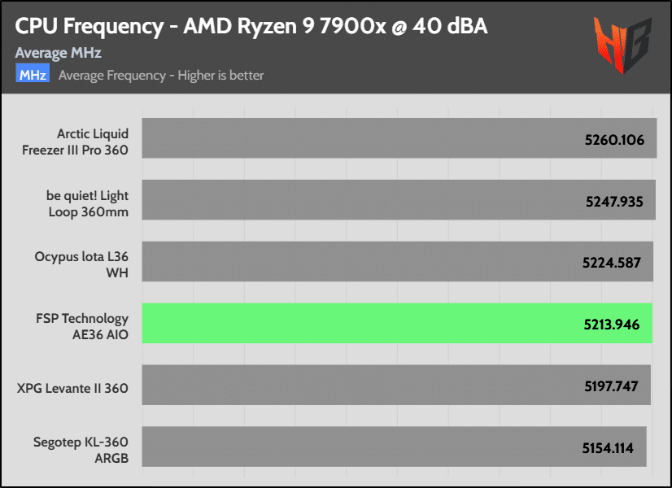The width and height of the screenshot is (672, 488).
Task: Click the 5260.106 value label
Action: (x=614, y=140)
